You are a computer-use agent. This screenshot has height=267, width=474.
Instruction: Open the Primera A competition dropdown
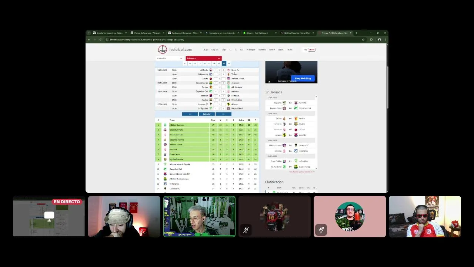pyautogui.click(x=204, y=58)
